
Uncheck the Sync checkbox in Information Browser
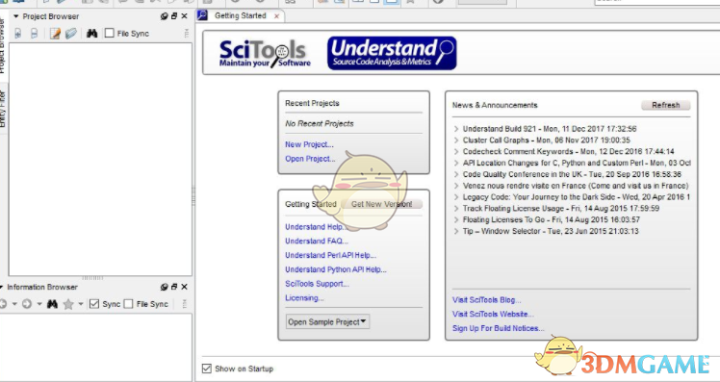[x=94, y=304]
